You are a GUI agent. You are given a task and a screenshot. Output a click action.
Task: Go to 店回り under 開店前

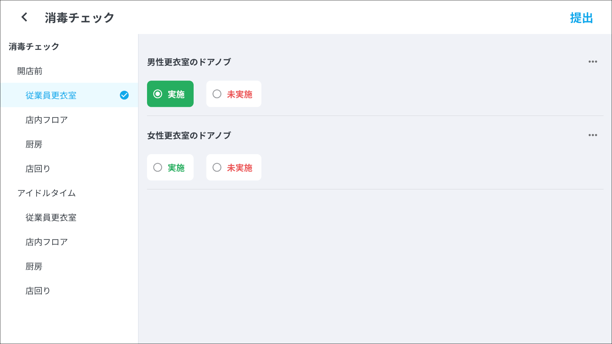[38, 169]
